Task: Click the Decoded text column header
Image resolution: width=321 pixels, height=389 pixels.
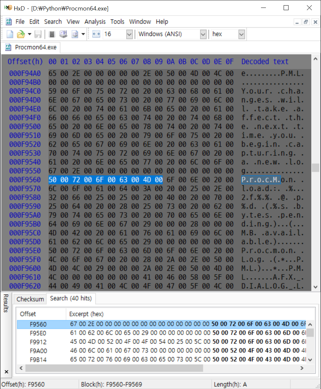Action: tap(265, 62)
